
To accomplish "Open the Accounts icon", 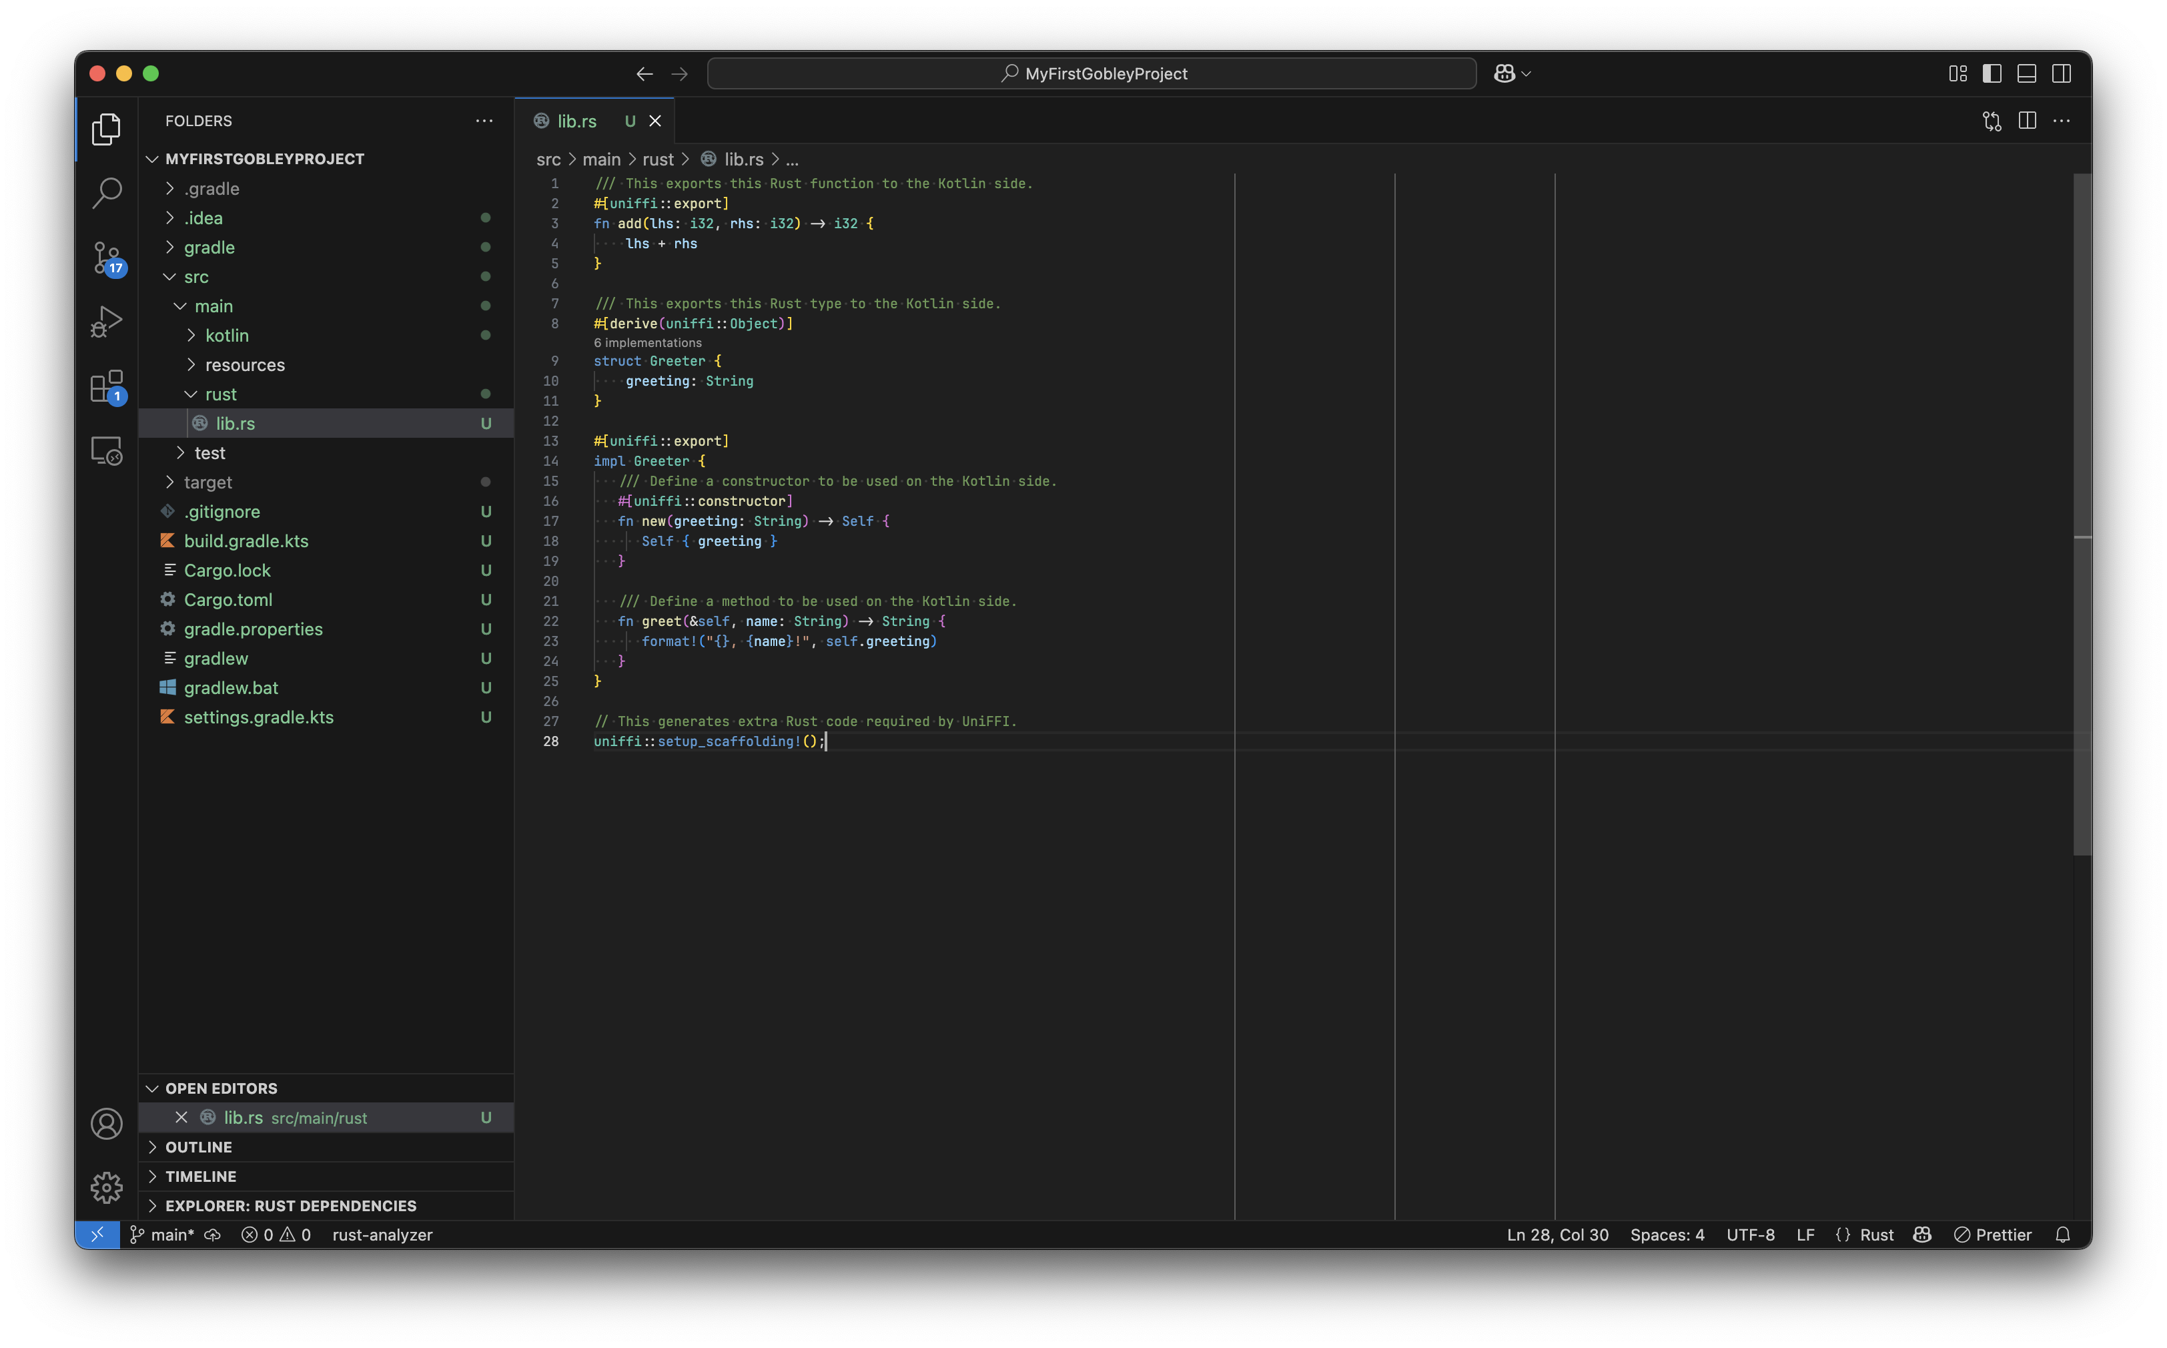I will click(106, 1123).
